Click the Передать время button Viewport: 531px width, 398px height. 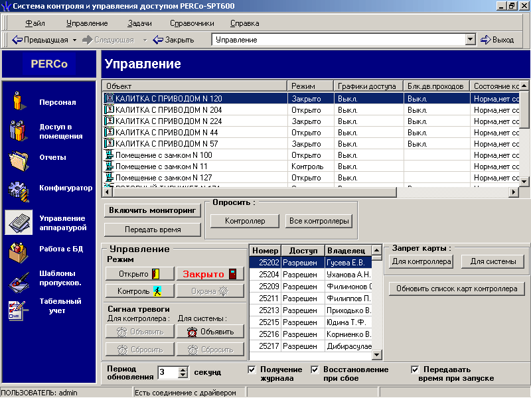point(153,230)
